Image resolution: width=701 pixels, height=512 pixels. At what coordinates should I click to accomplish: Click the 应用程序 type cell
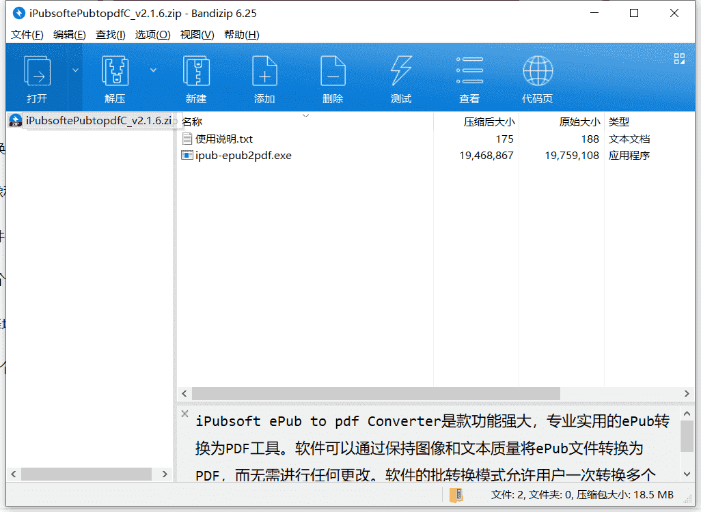(629, 156)
